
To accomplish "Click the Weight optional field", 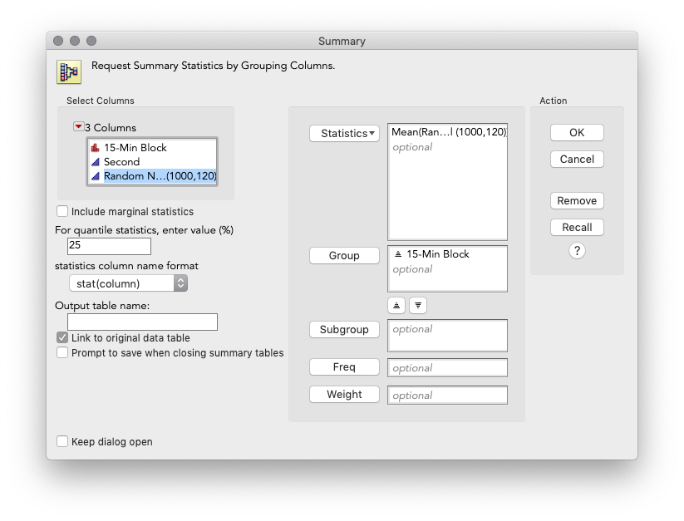I will 447,395.
